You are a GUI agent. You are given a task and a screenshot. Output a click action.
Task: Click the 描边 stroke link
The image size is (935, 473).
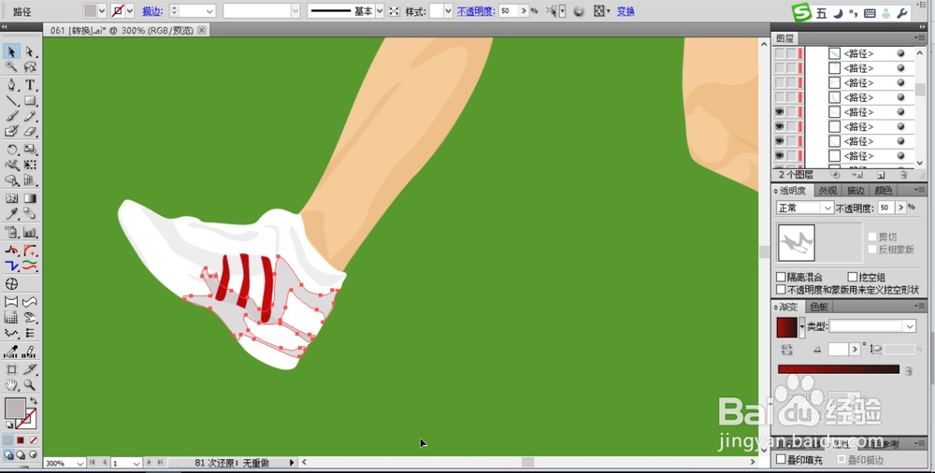pos(152,11)
